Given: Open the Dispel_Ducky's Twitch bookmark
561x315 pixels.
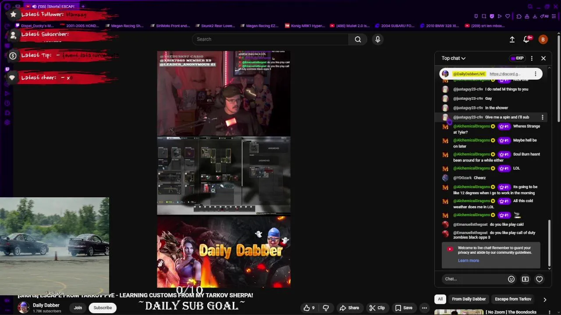Looking at the screenshot, I should pos(34,26).
